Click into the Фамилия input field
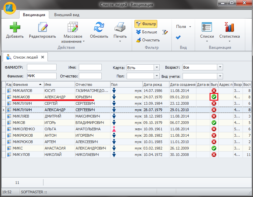The width and height of the screenshot is (253, 197). [x=41, y=76]
